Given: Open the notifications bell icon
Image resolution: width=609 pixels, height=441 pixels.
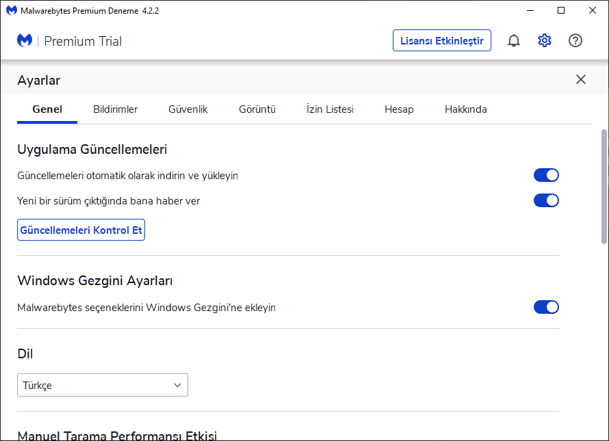Looking at the screenshot, I should pos(513,40).
